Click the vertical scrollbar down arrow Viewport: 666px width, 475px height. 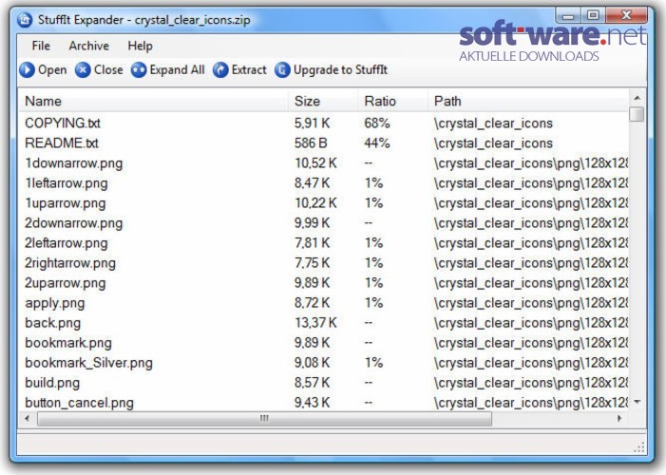pos(637,402)
